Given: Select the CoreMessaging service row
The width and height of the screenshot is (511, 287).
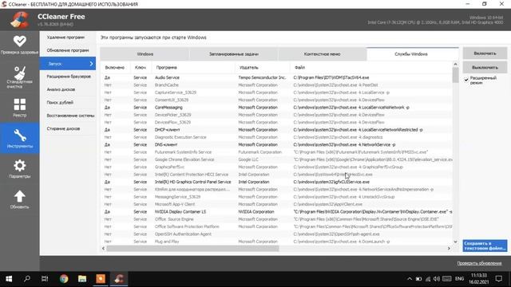Looking at the screenshot, I should coord(277,108).
